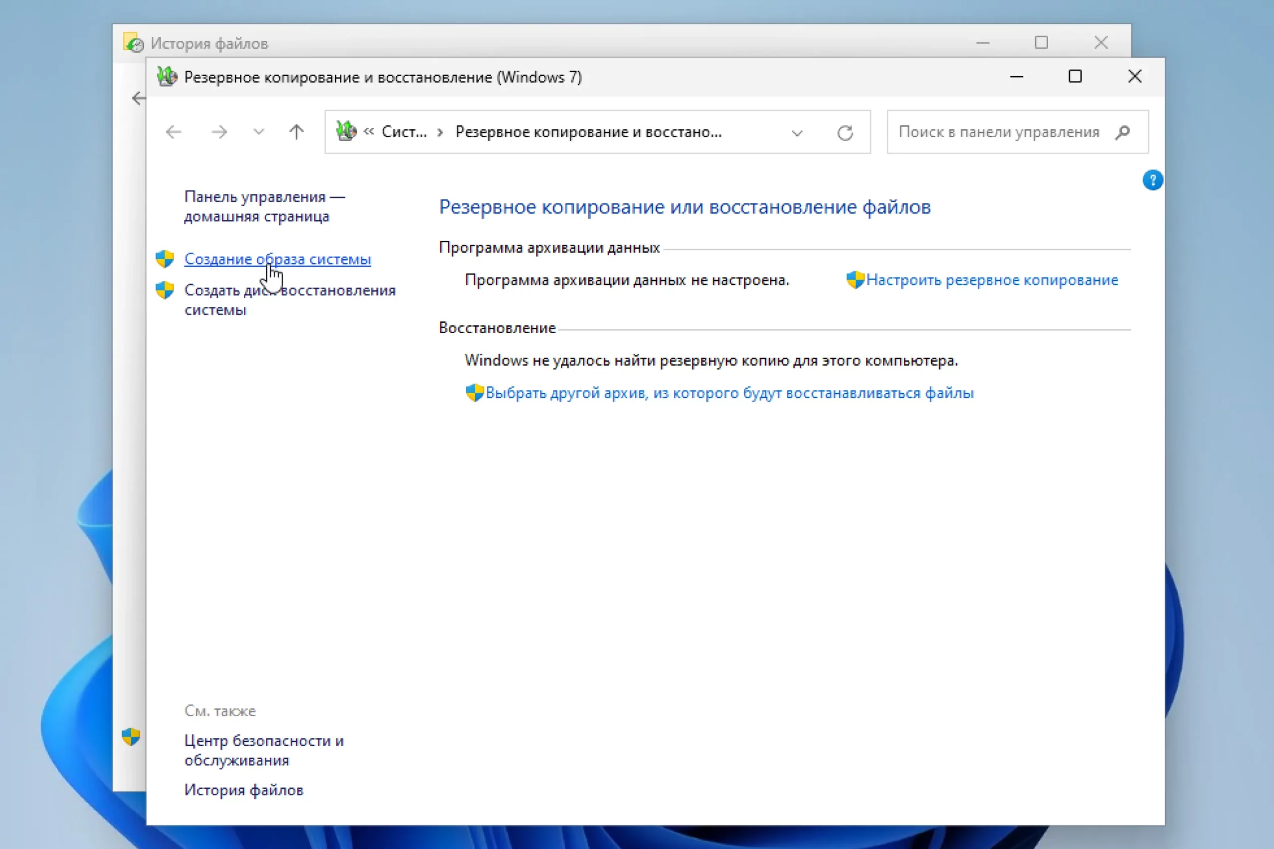Click Выбрать другой архив link
Viewport: 1274px width, 849px height.
pyautogui.click(x=729, y=393)
